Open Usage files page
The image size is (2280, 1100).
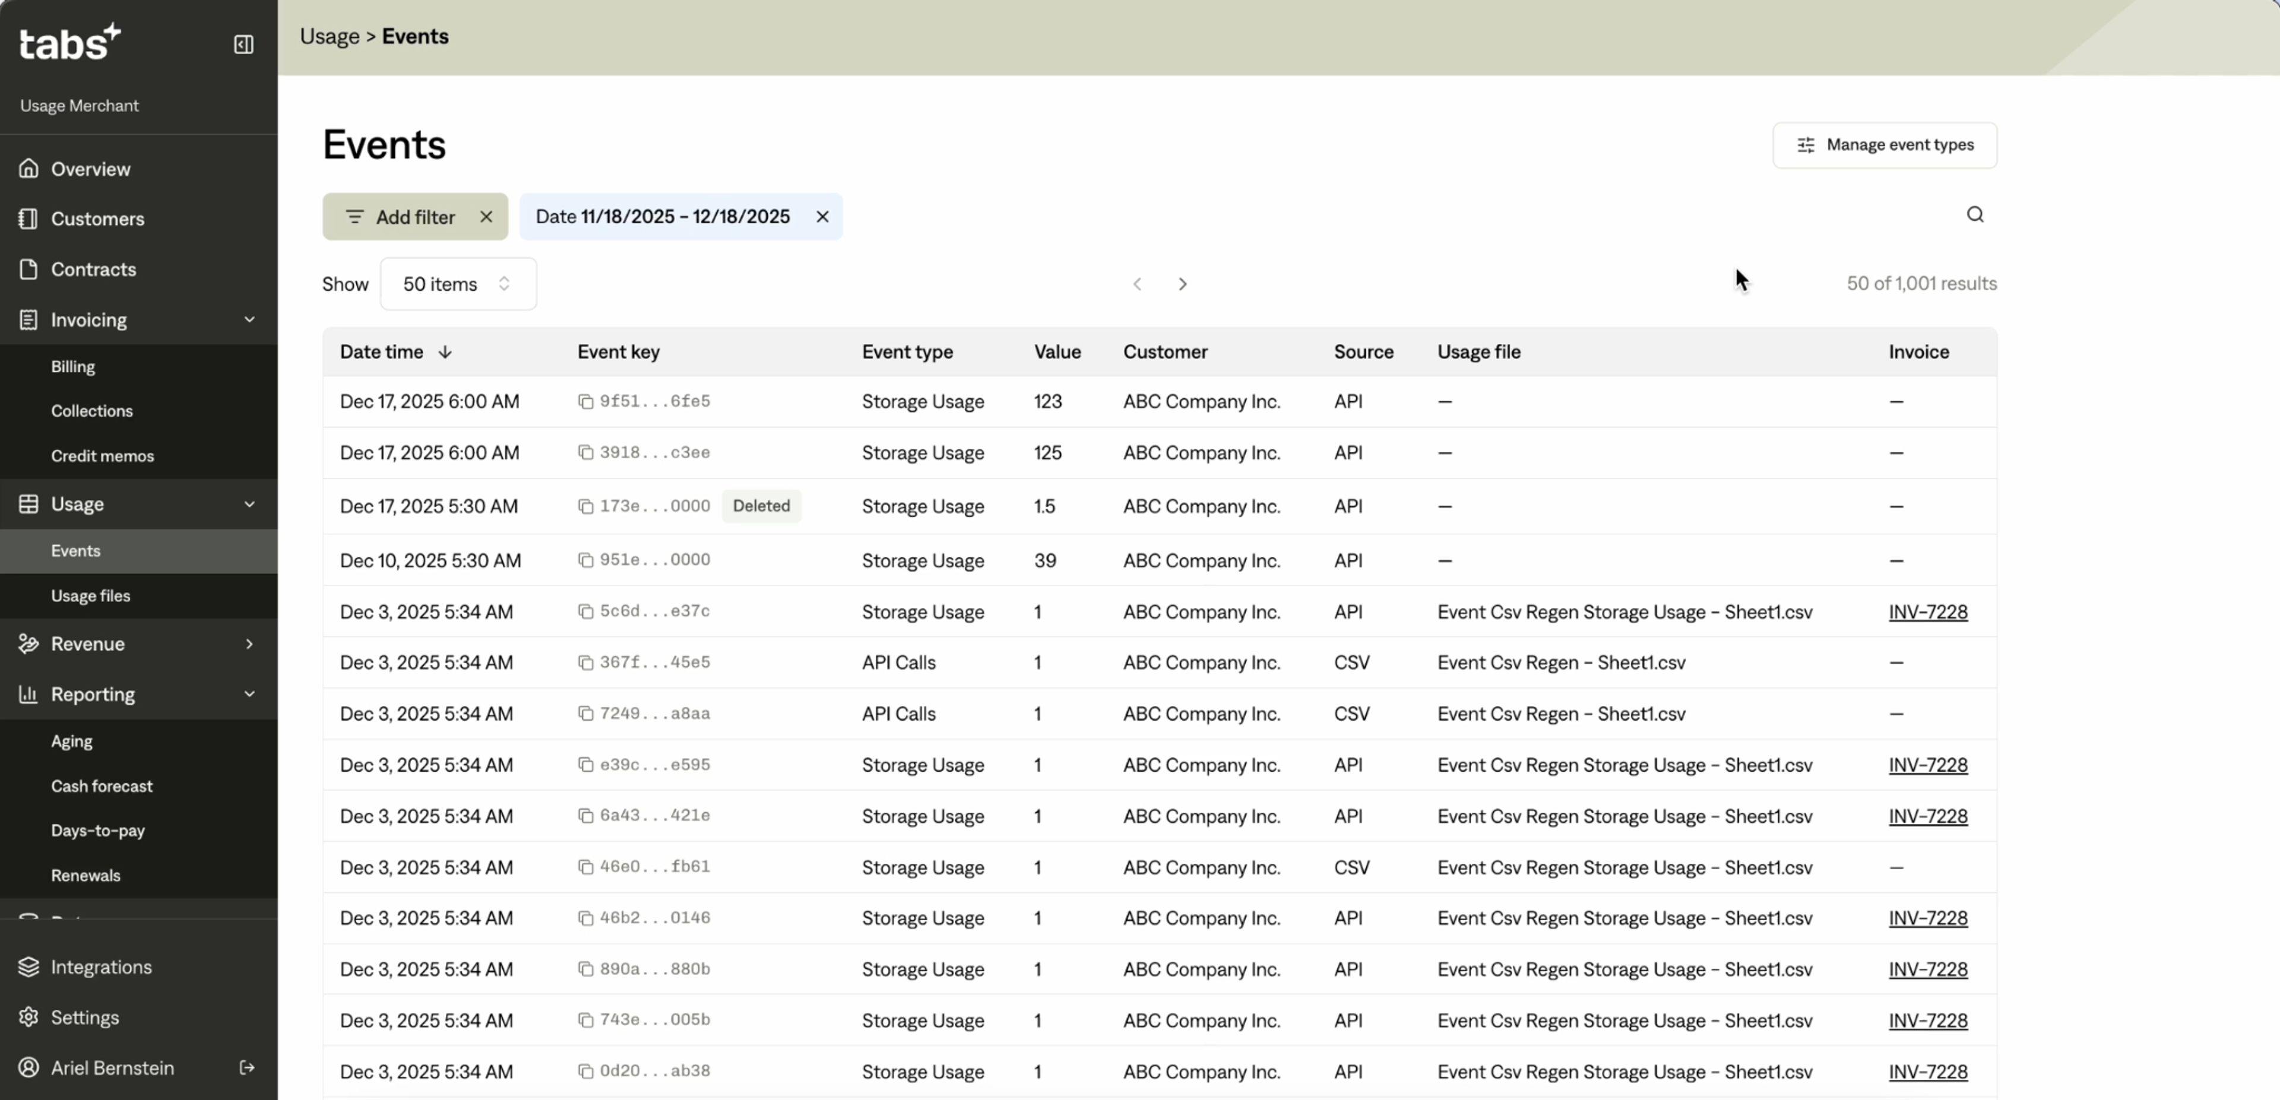coord(90,595)
